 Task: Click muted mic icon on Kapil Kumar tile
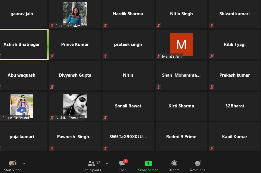pyautogui.click(x=212, y=148)
